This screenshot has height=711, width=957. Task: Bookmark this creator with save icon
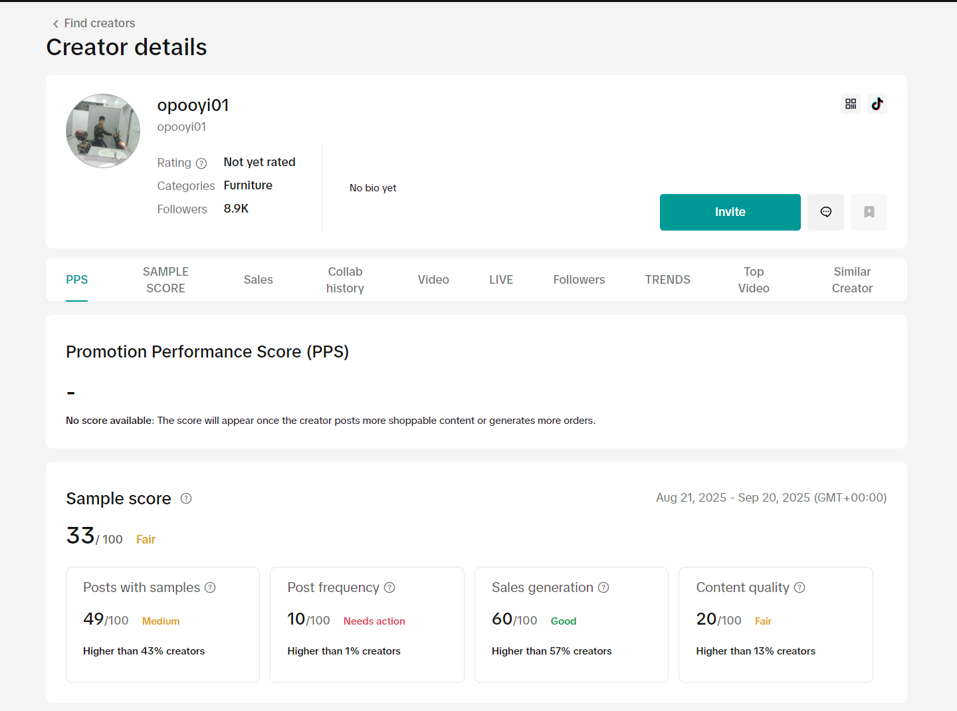click(869, 212)
